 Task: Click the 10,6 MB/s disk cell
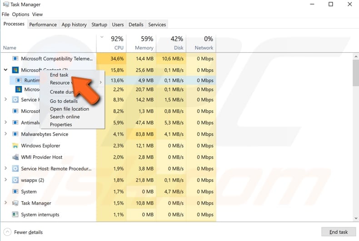click(x=171, y=58)
